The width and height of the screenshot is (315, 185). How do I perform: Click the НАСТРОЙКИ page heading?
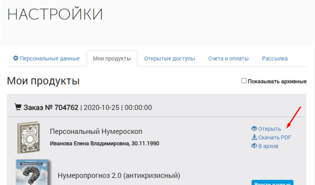pyautogui.click(x=55, y=14)
